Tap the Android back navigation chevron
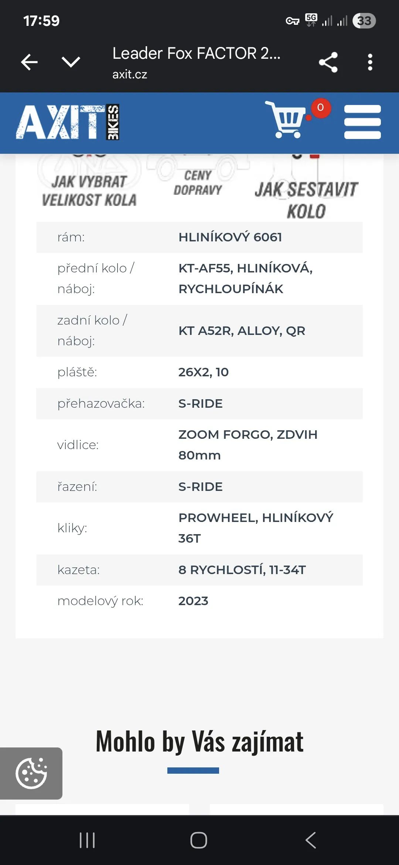This screenshot has width=399, height=865. click(311, 840)
